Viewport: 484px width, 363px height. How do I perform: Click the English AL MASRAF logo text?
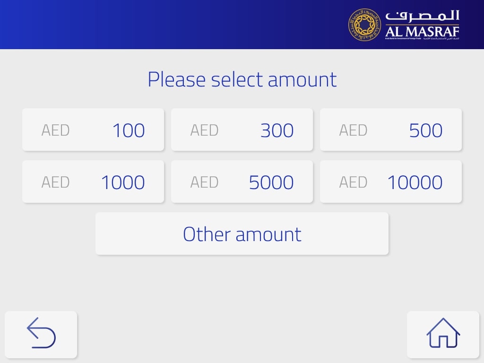(422, 32)
